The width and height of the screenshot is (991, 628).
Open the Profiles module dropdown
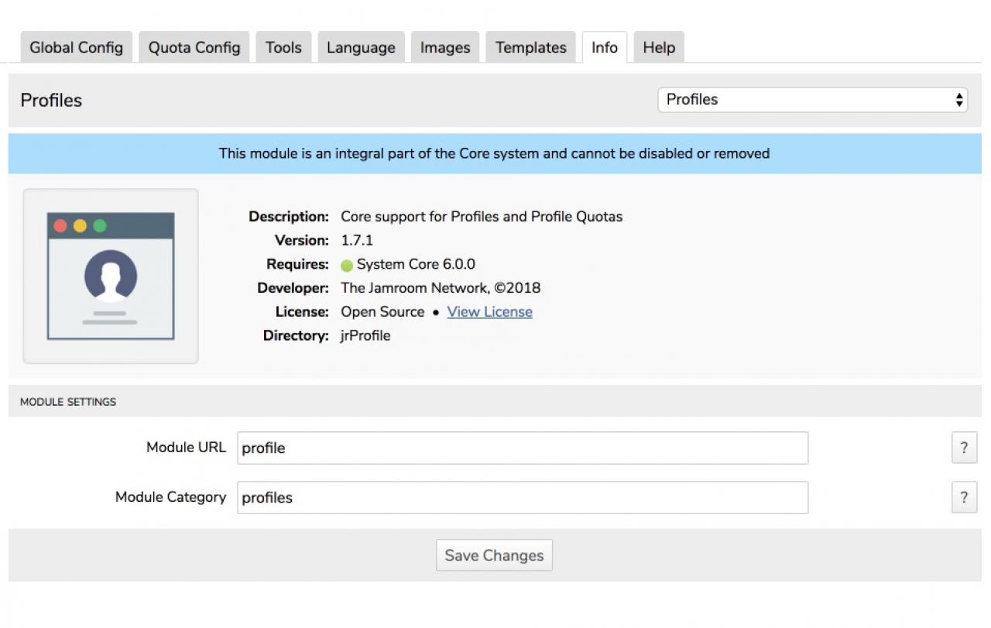tap(811, 100)
